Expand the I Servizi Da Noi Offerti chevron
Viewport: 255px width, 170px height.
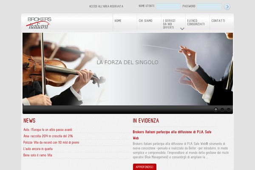182,29
